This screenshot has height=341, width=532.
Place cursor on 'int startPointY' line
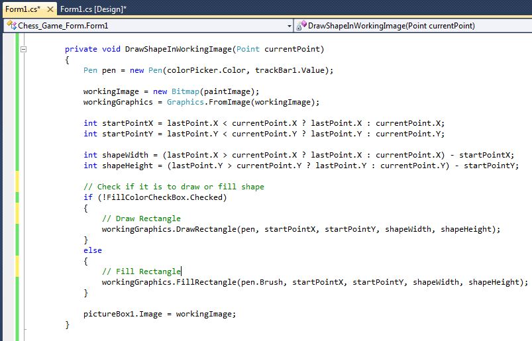click(264, 134)
